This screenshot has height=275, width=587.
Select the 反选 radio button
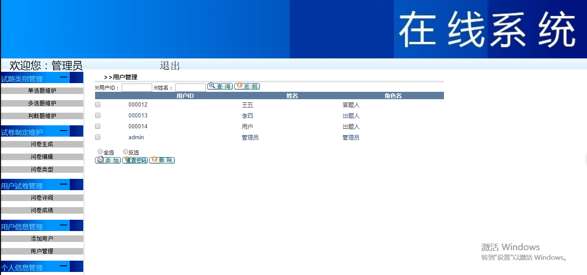tap(126, 152)
